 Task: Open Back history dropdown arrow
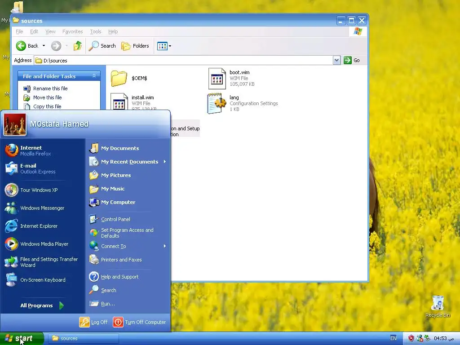[44, 46]
